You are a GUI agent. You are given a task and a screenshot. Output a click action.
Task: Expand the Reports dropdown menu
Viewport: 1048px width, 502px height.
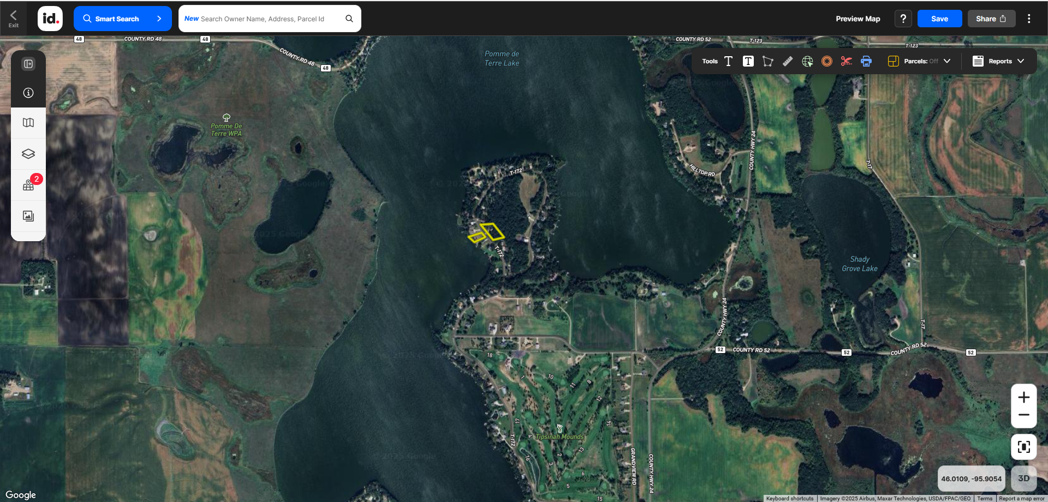pyautogui.click(x=998, y=61)
